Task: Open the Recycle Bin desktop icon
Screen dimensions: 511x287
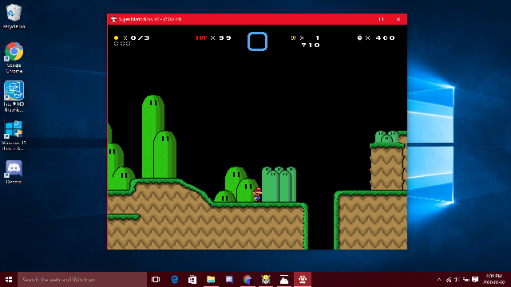Action: click(14, 16)
